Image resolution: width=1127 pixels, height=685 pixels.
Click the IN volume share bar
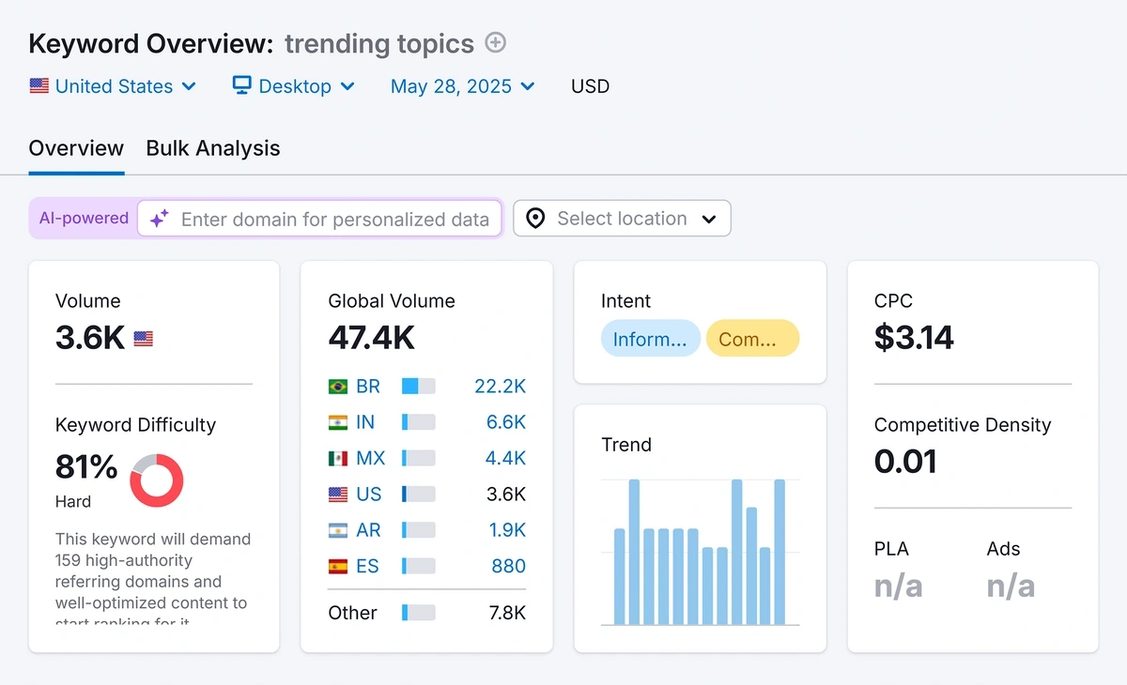[x=419, y=422]
